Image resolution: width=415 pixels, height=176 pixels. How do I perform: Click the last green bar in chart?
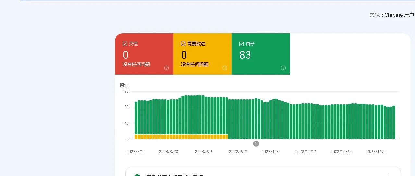tap(394, 123)
